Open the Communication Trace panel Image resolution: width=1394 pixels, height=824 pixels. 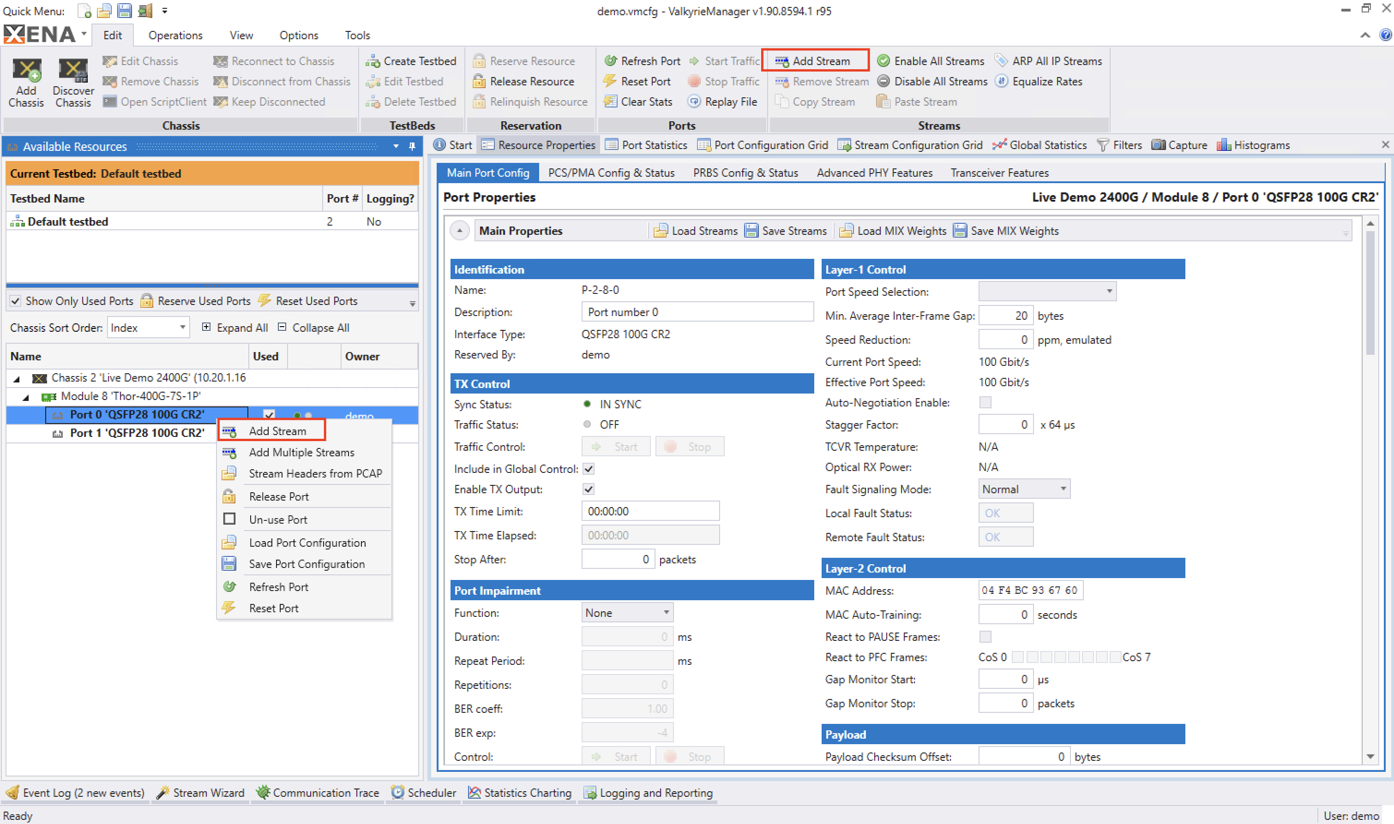click(x=318, y=793)
